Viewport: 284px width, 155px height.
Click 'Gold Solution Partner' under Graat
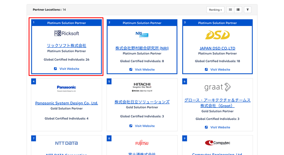[217, 111]
